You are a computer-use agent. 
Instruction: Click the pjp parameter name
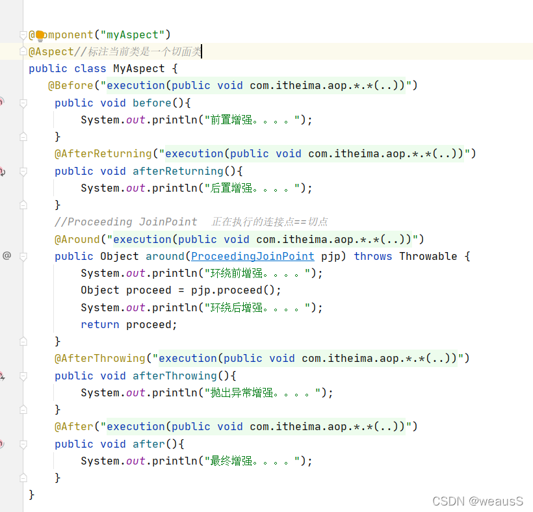pos(331,257)
